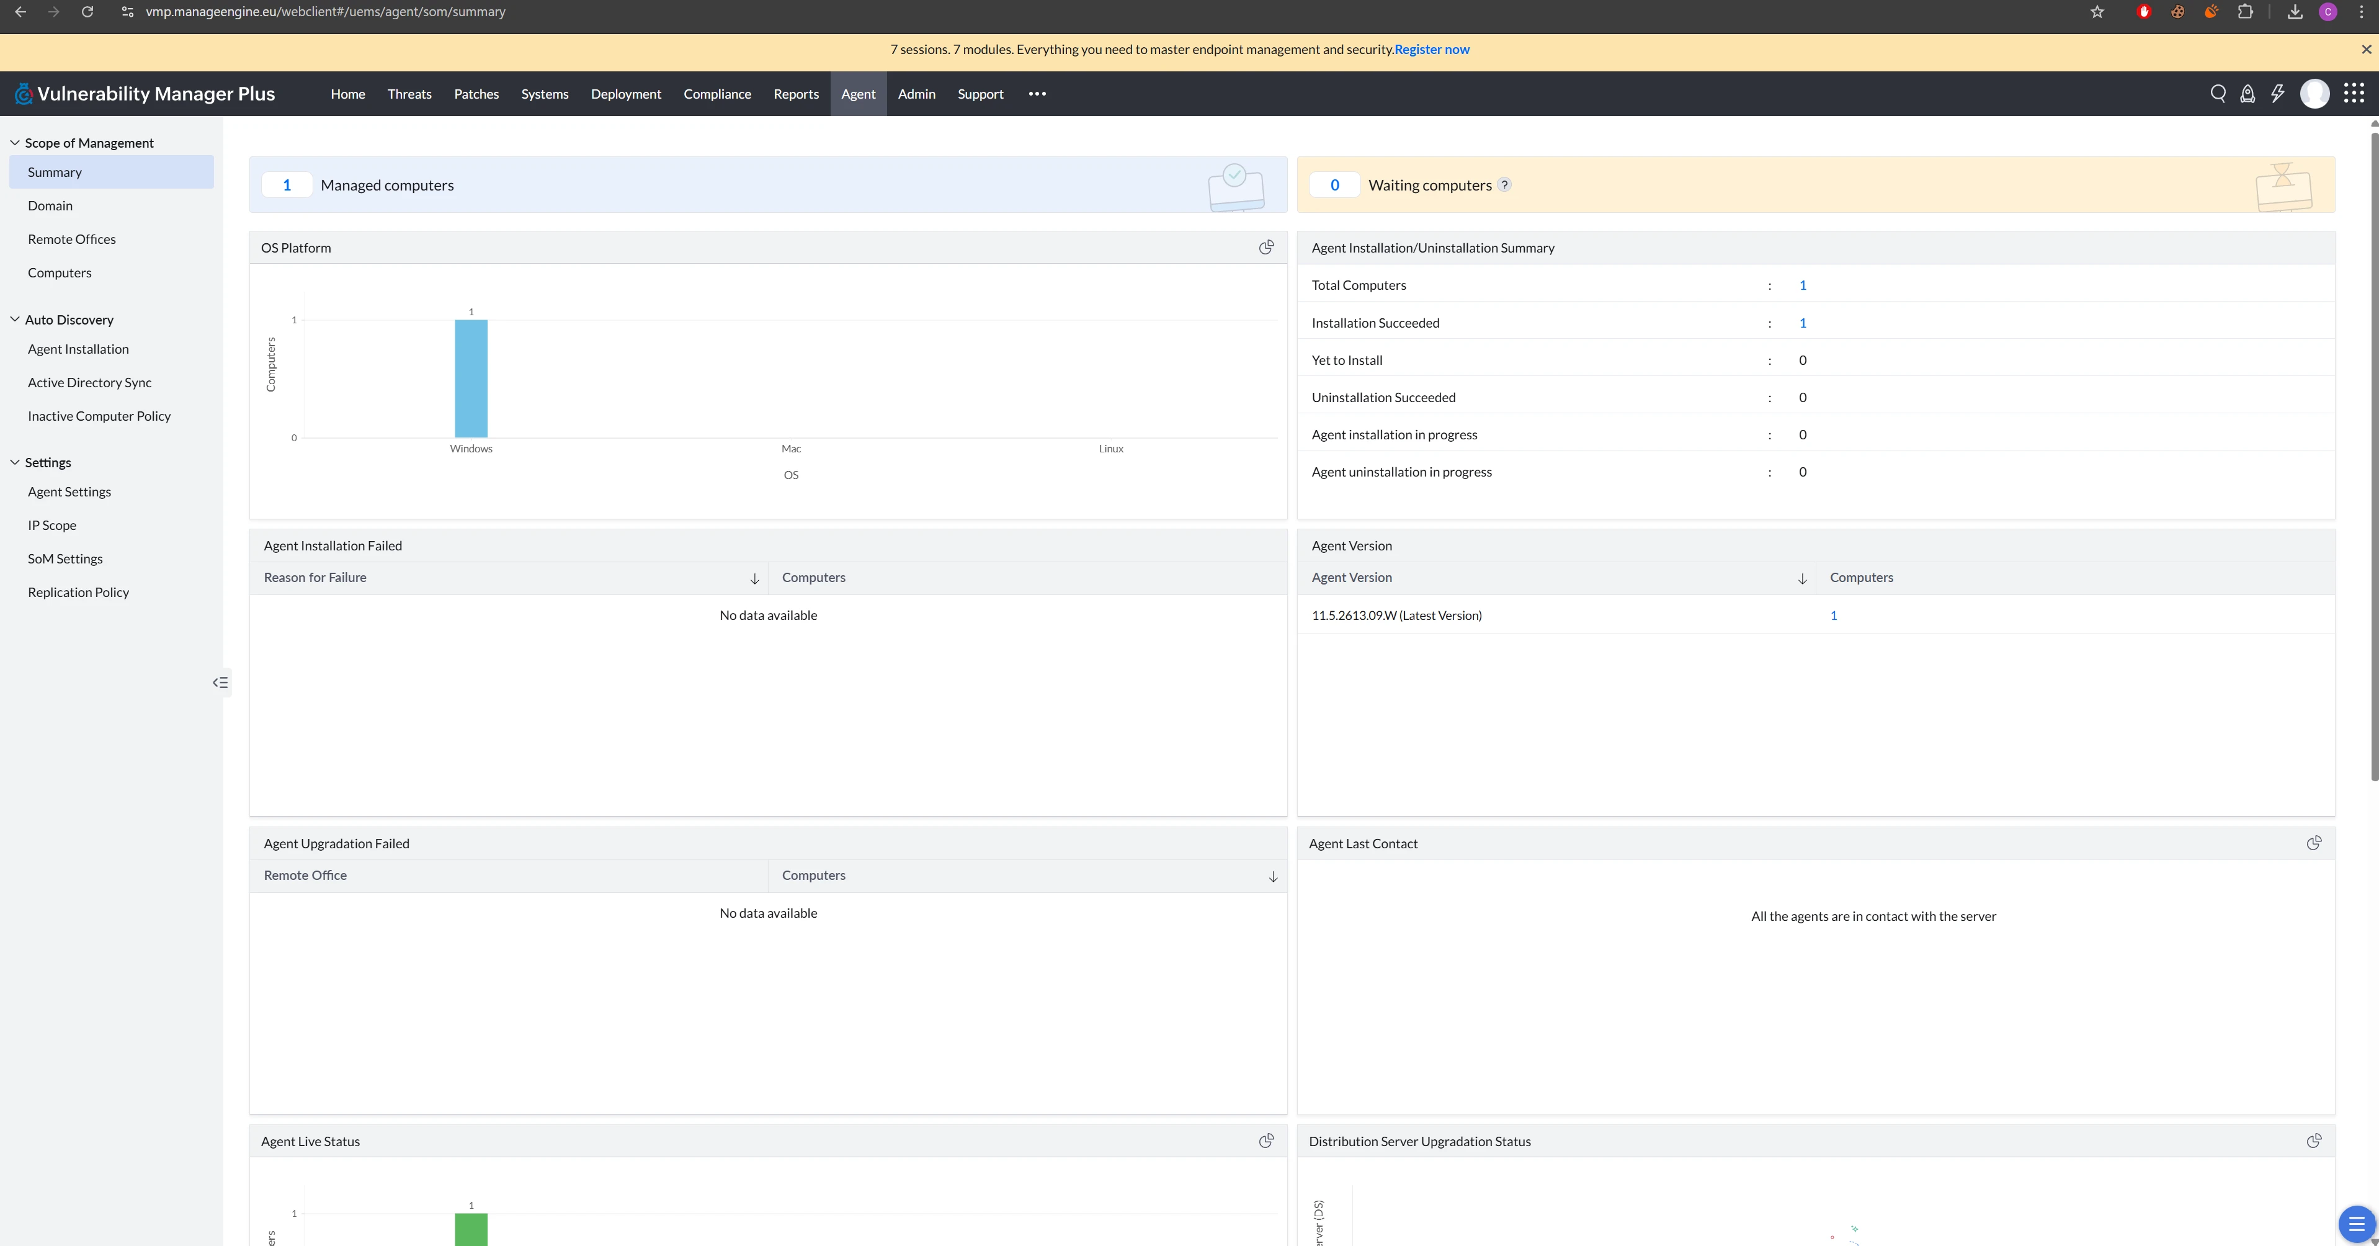Open IP Scope settings
The image size is (2379, 1246).
(53, 524)
